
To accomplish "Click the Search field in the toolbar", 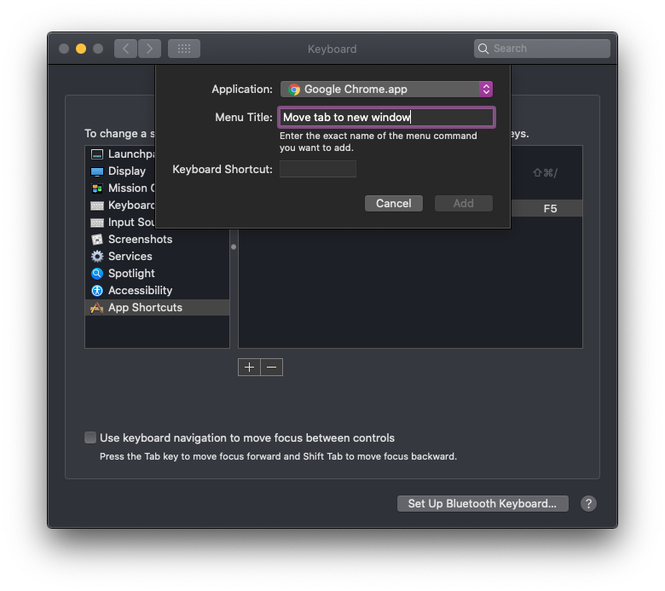I will 542,49.
